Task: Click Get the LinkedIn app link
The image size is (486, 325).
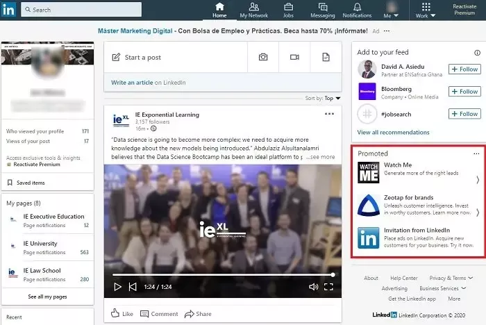Action: click(x=412, y=299)
